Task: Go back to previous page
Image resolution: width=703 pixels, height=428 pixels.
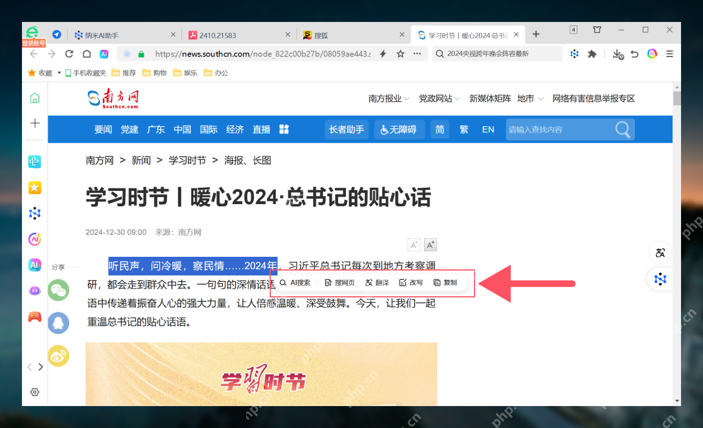Action: [x=34, y=54]
